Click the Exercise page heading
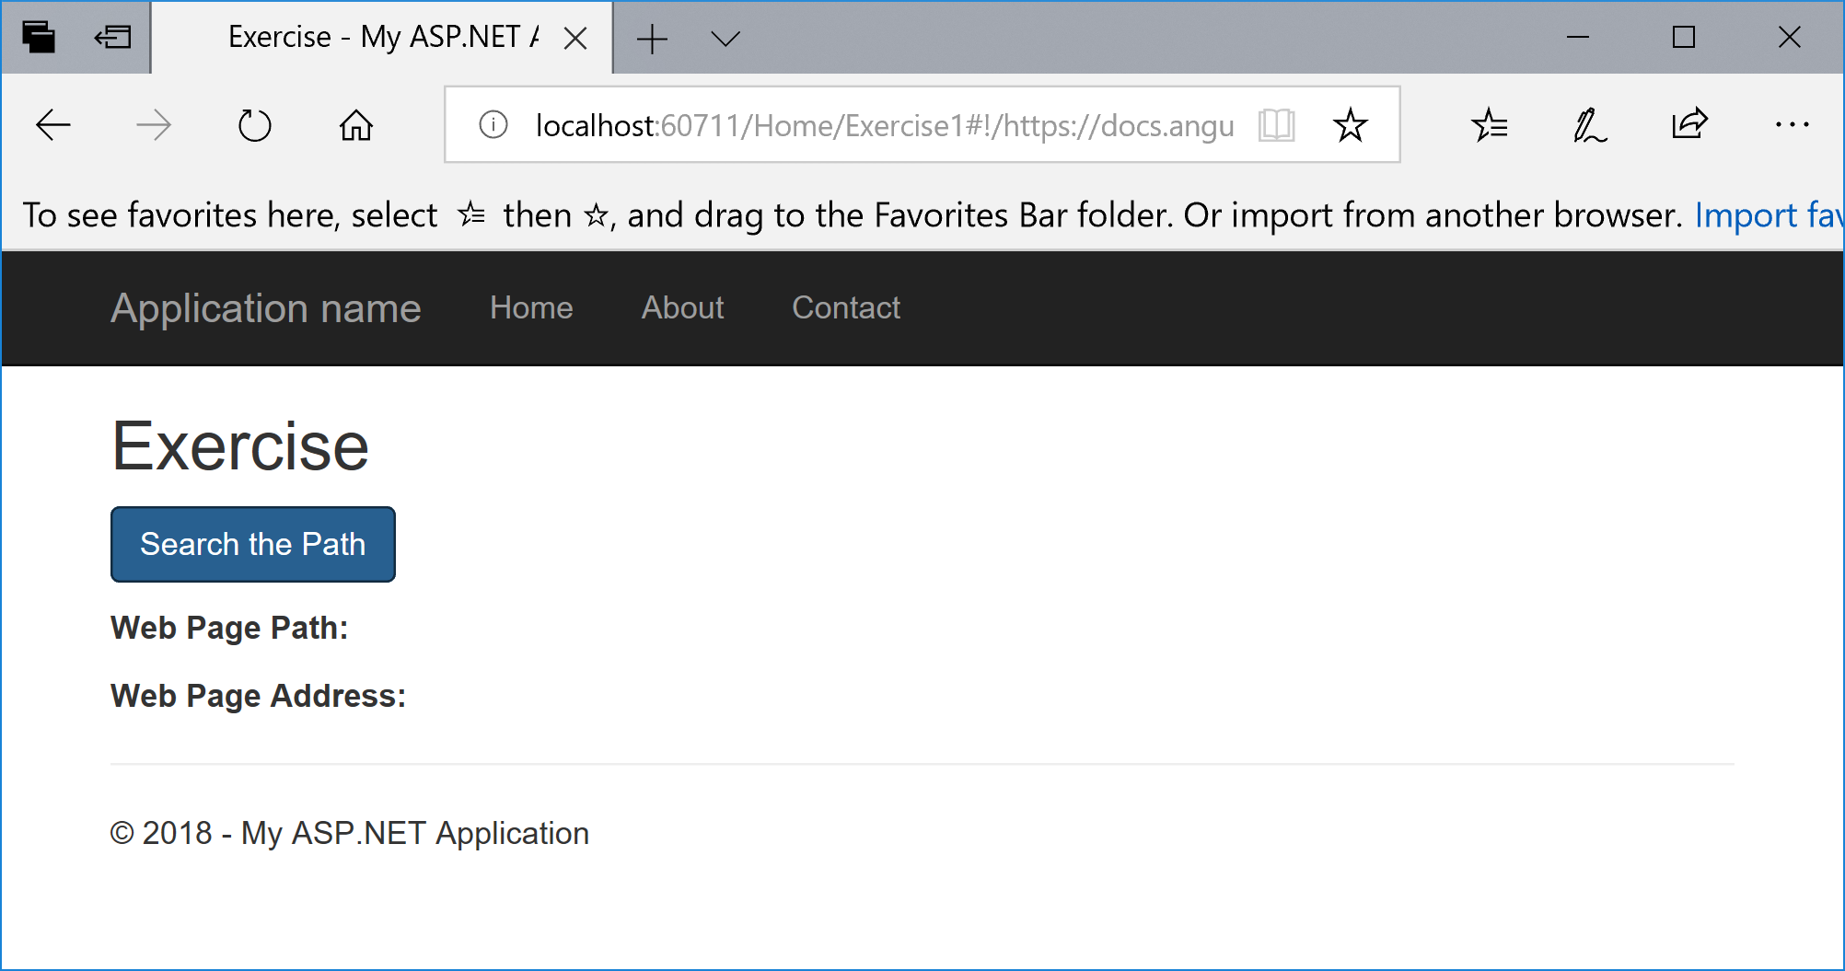The width and height of the screenshot is (1845, 971). 240,446
